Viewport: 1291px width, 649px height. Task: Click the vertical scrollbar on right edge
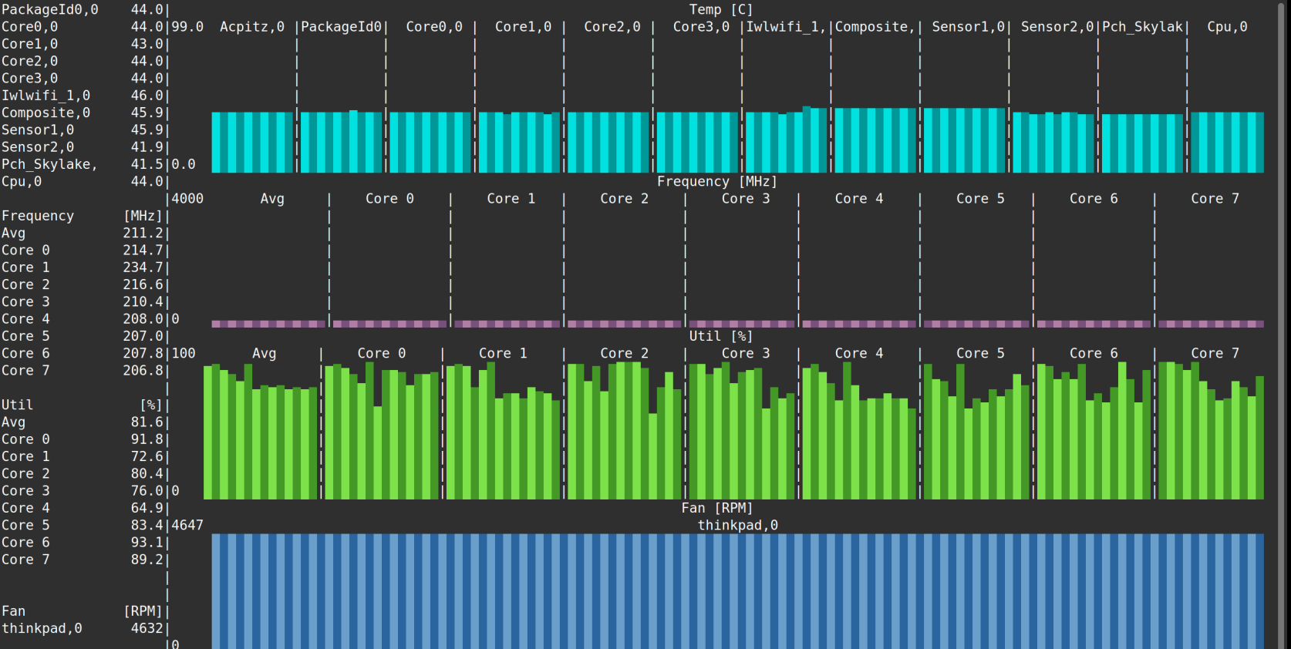[1283, 324]
